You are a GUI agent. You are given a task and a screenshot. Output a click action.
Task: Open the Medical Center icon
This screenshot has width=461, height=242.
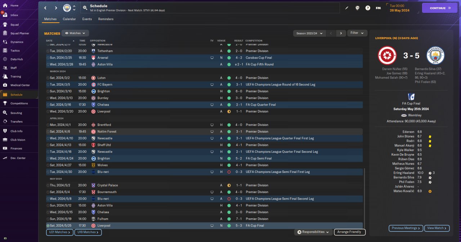[5, 85]
